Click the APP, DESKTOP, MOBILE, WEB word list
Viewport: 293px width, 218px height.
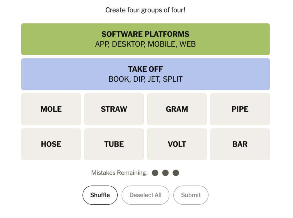pyautogui.click(x=145, y=44)
